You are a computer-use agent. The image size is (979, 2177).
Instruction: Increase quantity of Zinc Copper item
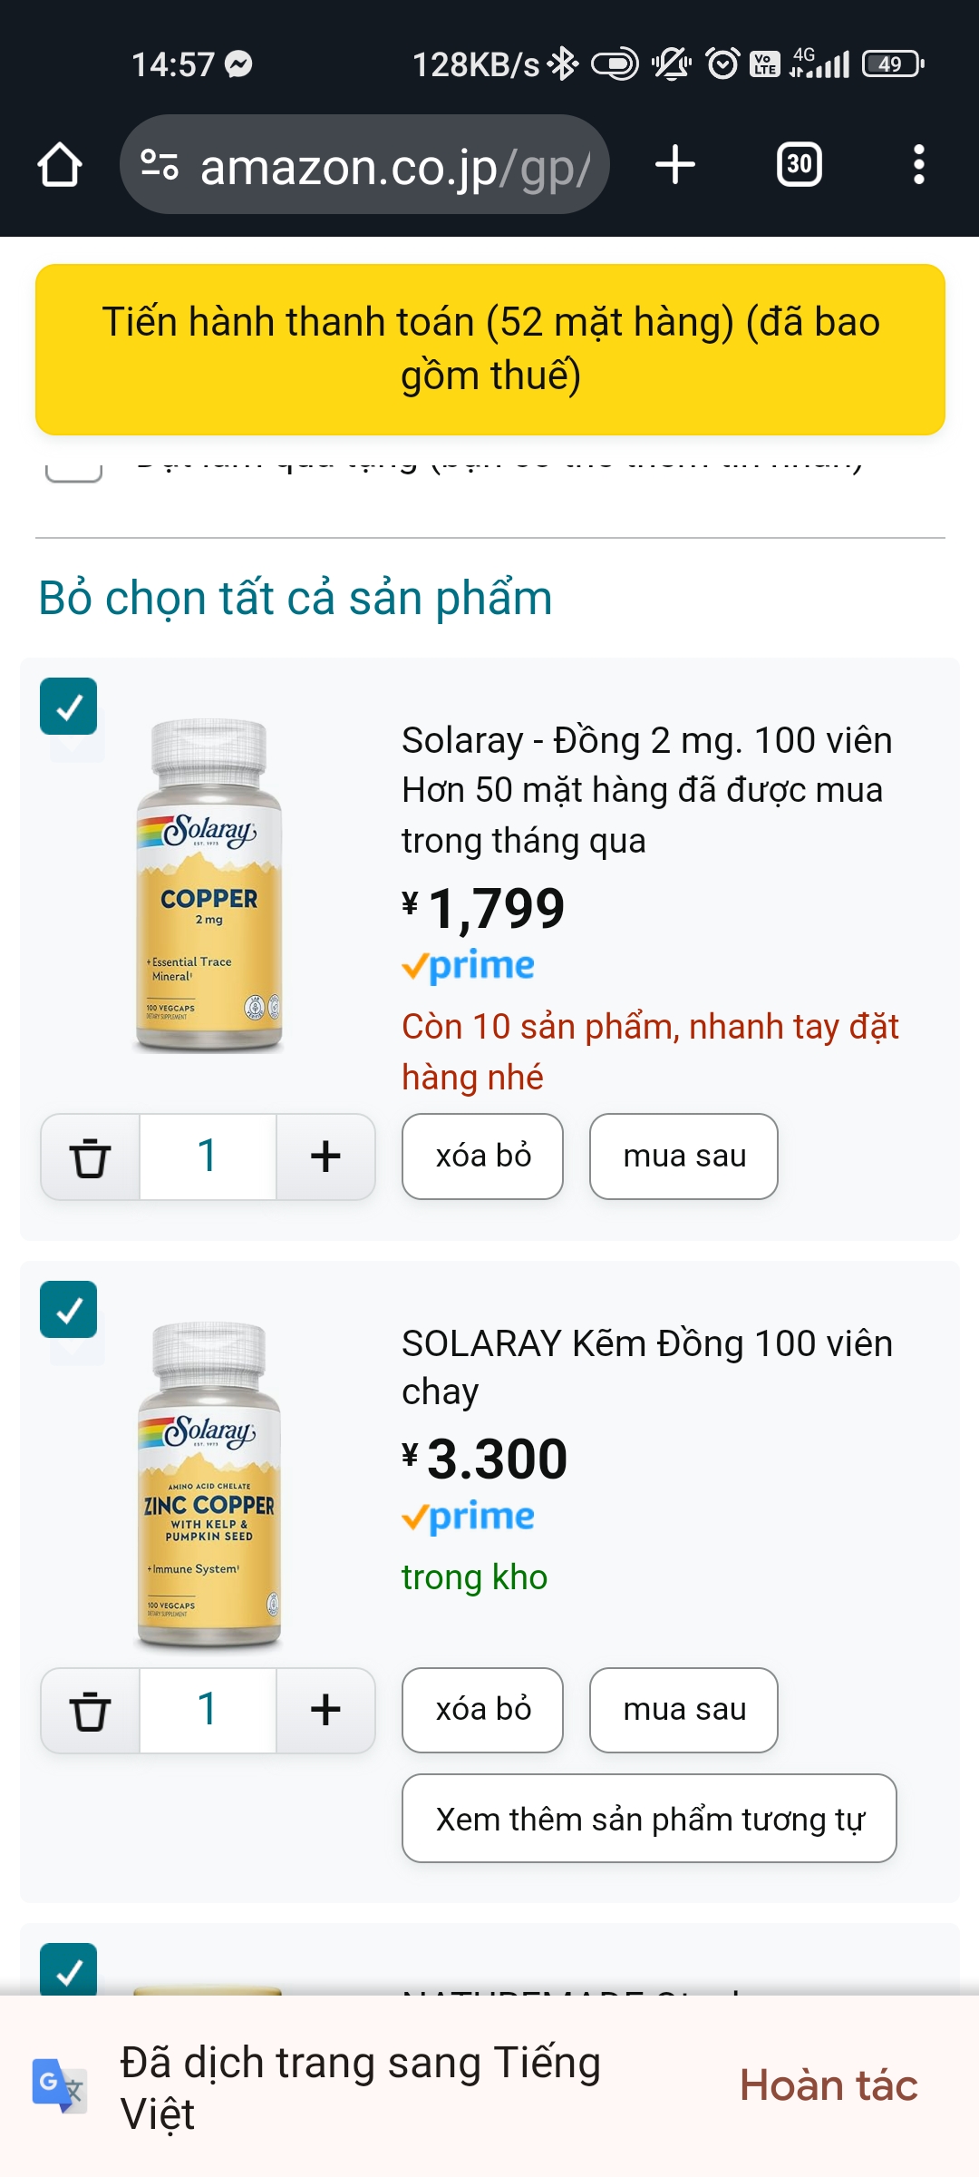(325, 1710)
